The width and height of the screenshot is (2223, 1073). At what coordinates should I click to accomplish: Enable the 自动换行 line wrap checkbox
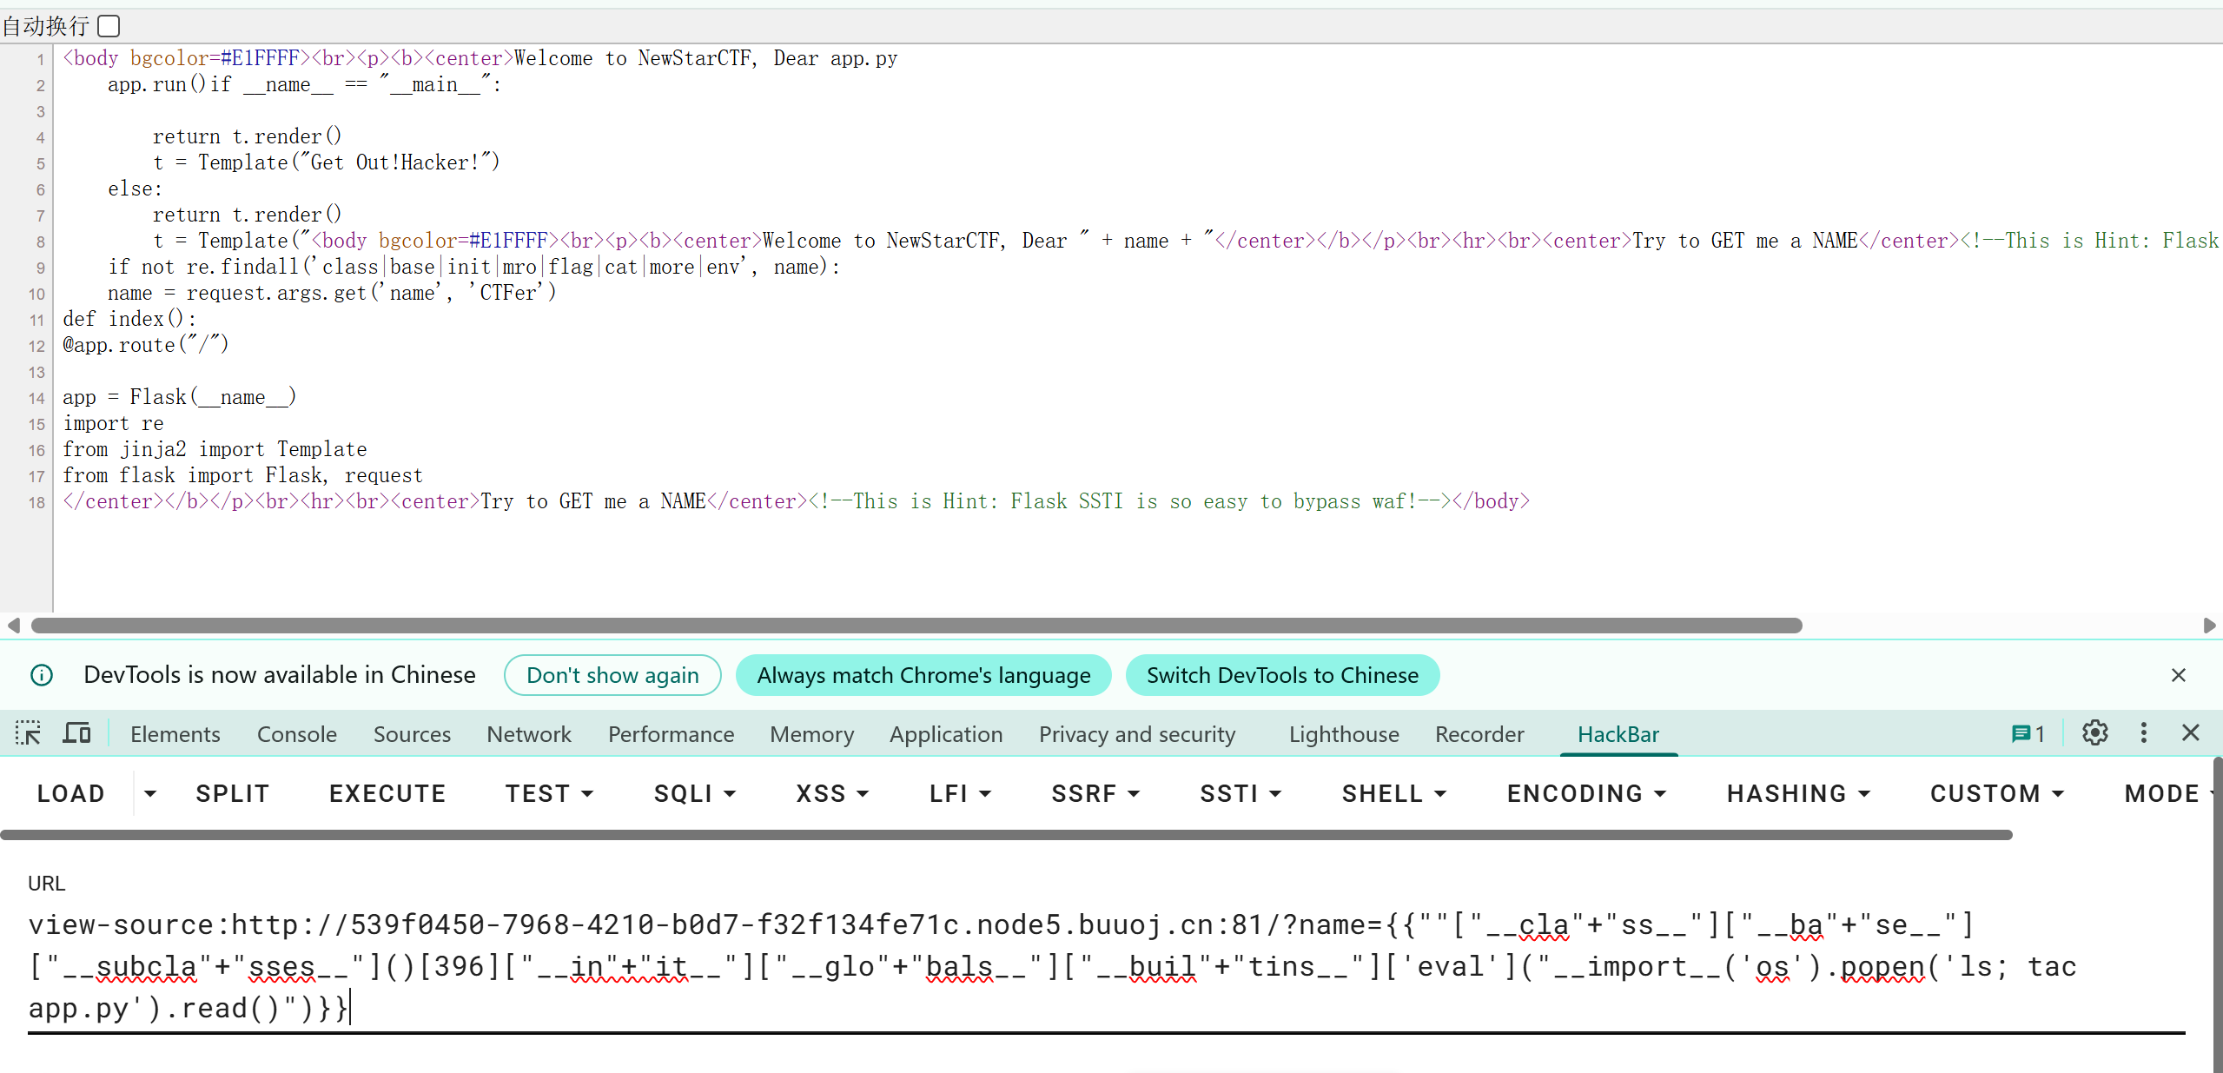[109, 26]
